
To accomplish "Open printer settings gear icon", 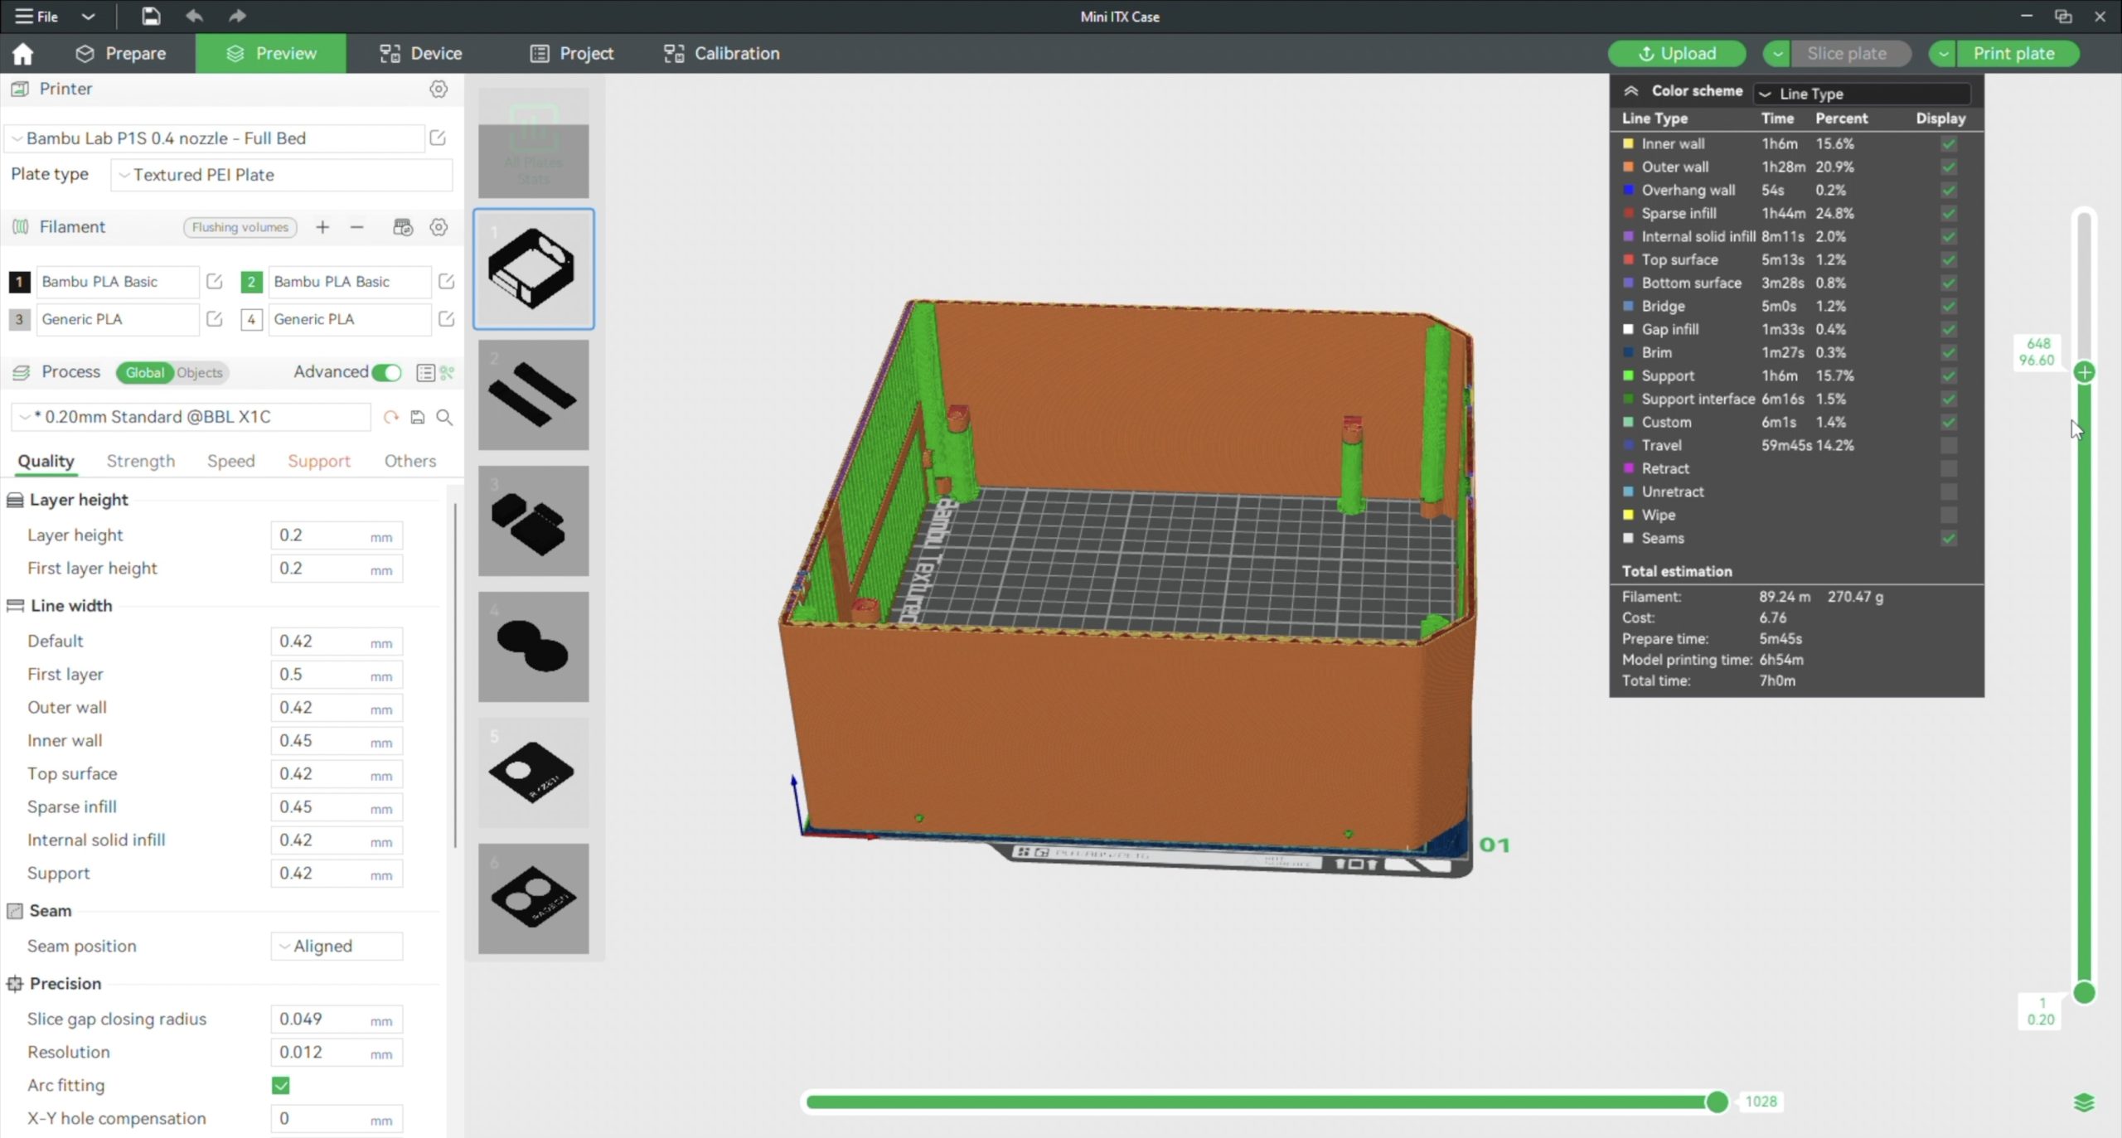I will pos(438,89).
